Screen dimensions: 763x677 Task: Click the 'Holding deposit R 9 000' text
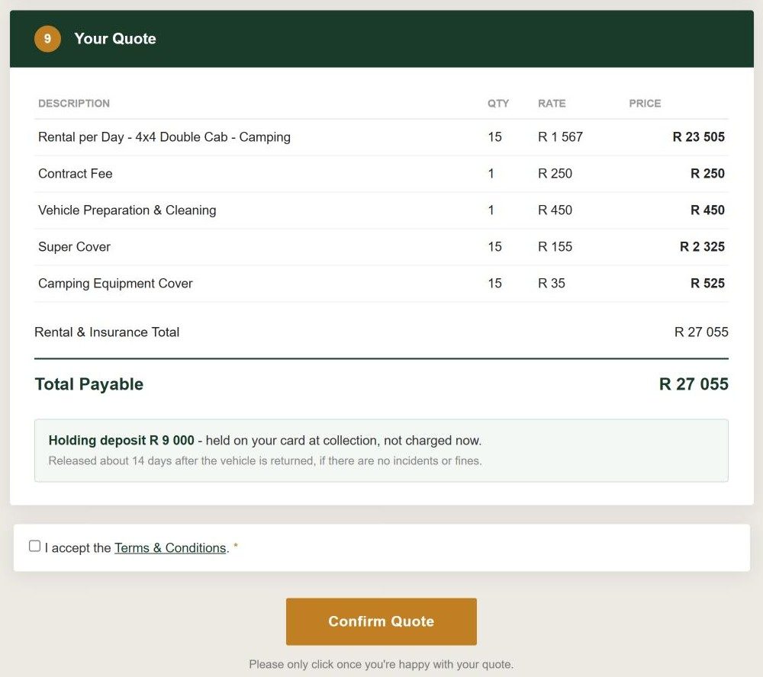point(121,441)
